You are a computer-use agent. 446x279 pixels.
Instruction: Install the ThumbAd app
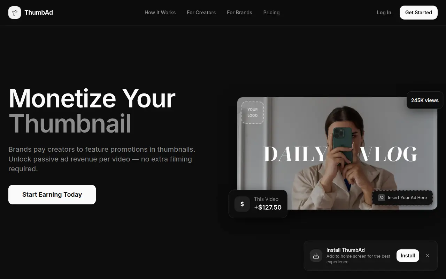point(408,256)
